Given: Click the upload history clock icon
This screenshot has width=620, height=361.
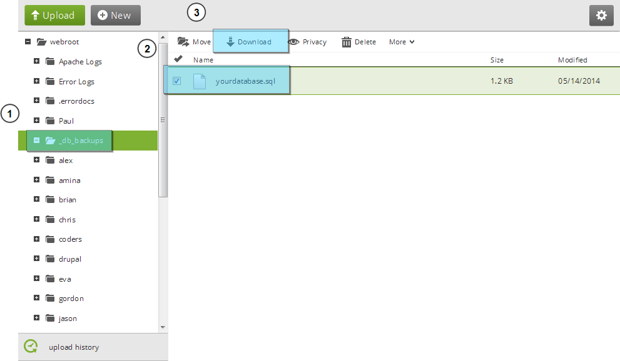Looking at the screenshot, I should tap(31, 347).
